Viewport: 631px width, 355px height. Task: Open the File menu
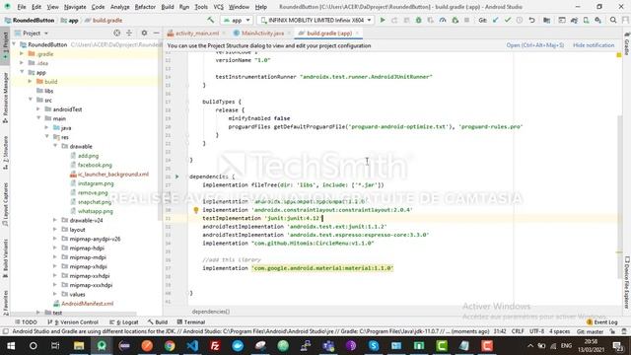(x=22, y=7)
